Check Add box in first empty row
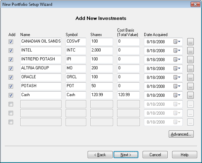Viewport: 202px width, 163px height. pos(11,104)
